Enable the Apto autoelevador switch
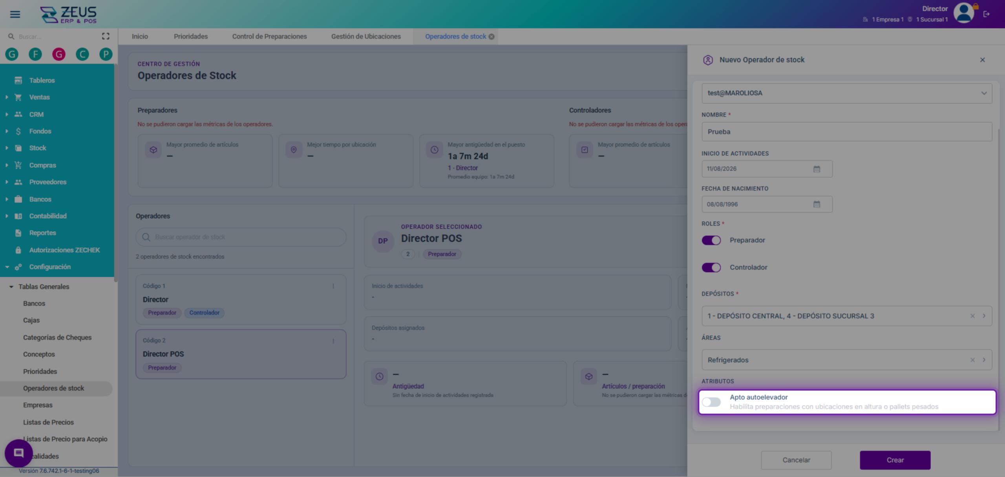This screenshot has width=1005, height=477. click(711, 402)
